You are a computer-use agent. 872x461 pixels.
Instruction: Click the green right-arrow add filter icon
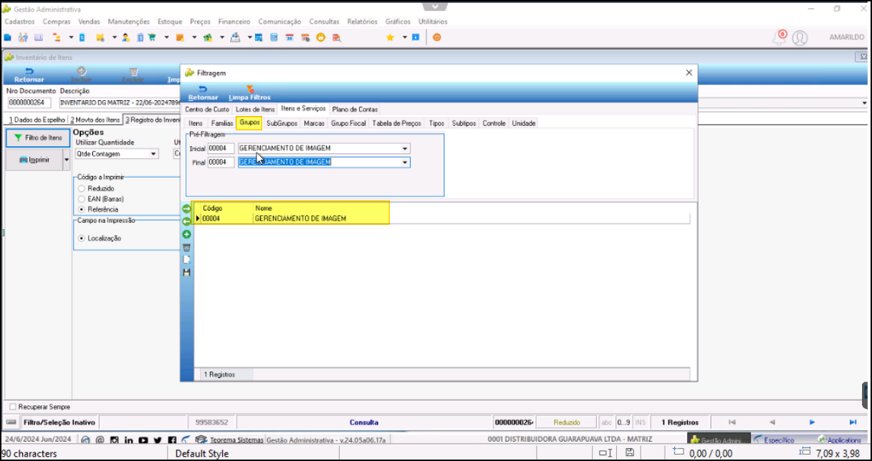tap(187, 209)
